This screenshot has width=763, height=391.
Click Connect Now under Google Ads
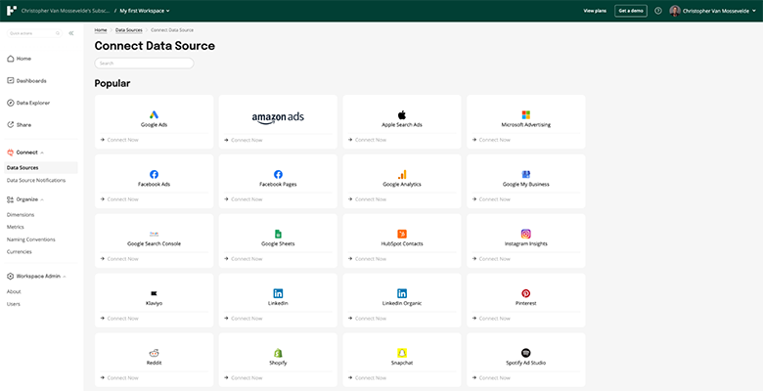tap(119, 140)
